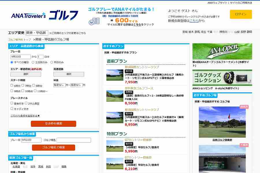Go to ゴルフ場予約トップ breadcrumb
The height and width of the screenshot is (173, 260).
(19, 40)
